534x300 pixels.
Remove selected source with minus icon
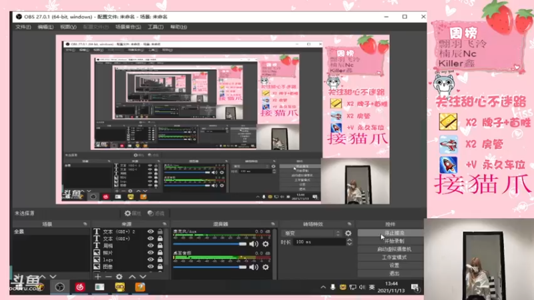108,277
